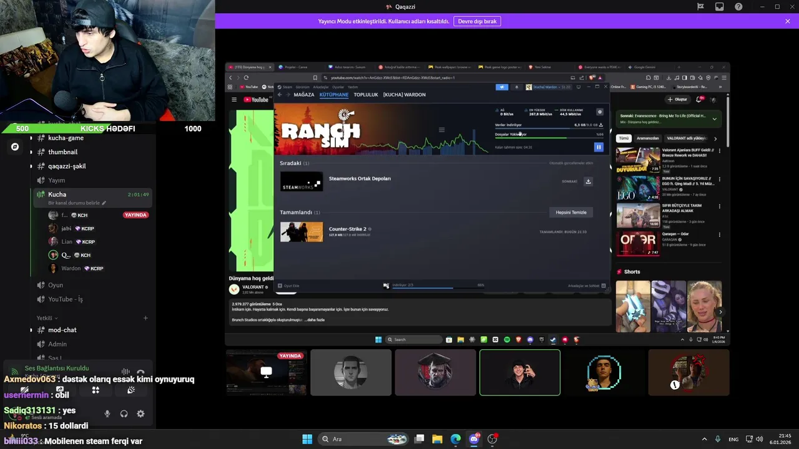Open the flag icon in Discord title bar
The height and width of the screenshot is (449, 799).
point(700,7)
